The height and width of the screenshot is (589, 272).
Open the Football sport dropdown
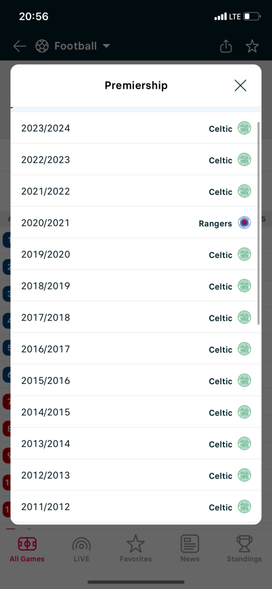click(x=73, y=46)
